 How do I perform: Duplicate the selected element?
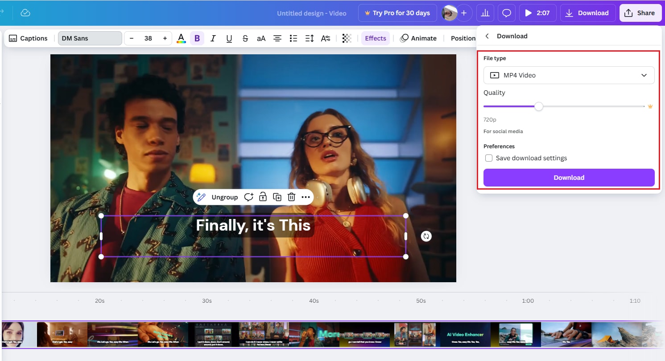277,197
